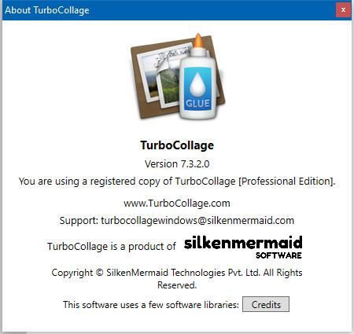Click the silkenmermaid software logo
Screen dimensions: 354x334
coord(243,247)
